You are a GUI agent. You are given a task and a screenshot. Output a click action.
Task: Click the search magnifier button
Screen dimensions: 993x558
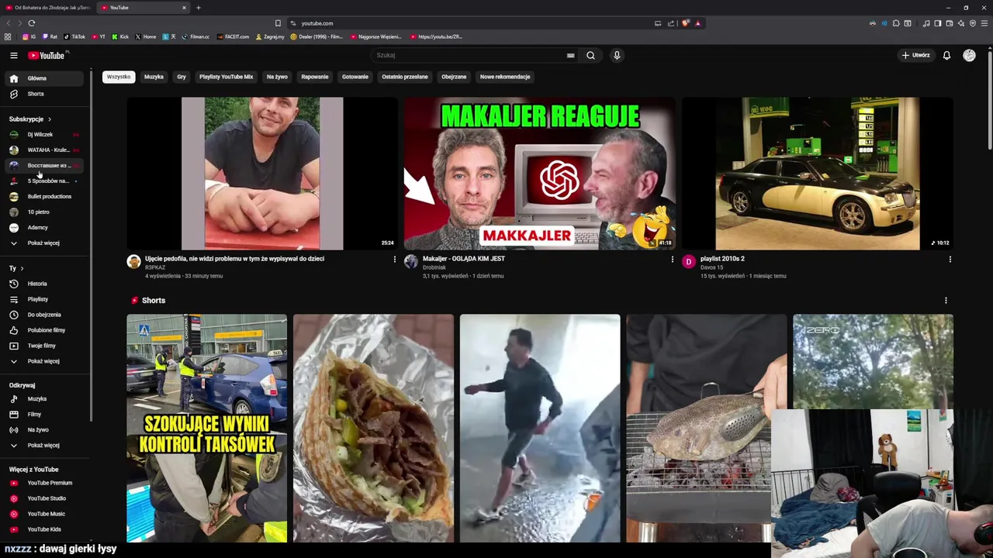pos(590,55)
